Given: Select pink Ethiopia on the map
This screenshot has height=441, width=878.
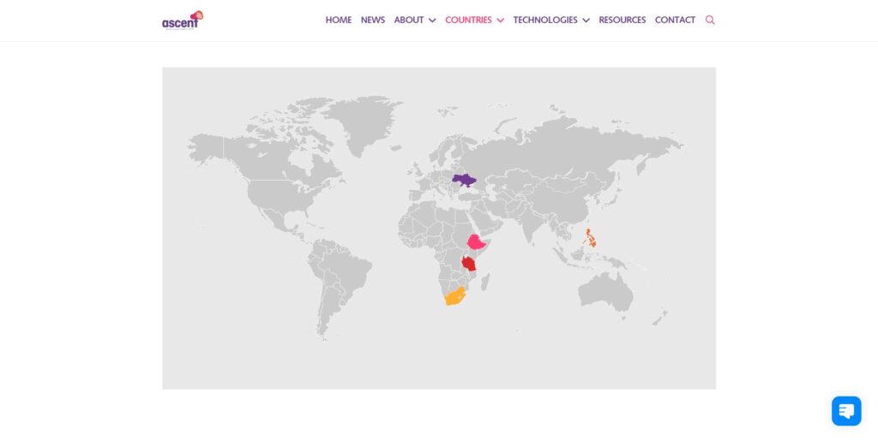Looking at the screenshot, I should click(475, 242).
